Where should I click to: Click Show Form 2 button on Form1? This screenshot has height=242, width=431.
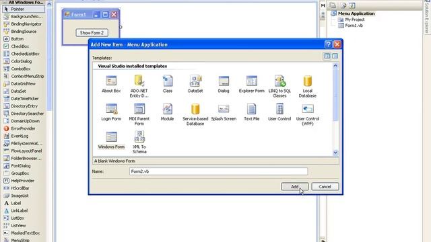tap(92, 33)
